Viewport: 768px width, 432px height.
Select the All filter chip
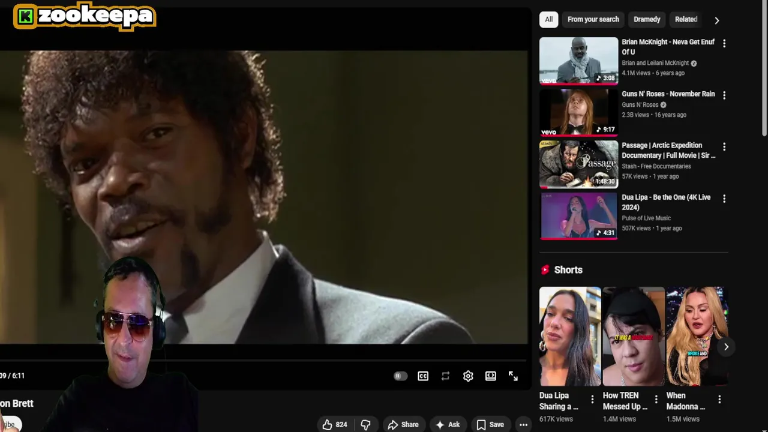coord(548,19)
